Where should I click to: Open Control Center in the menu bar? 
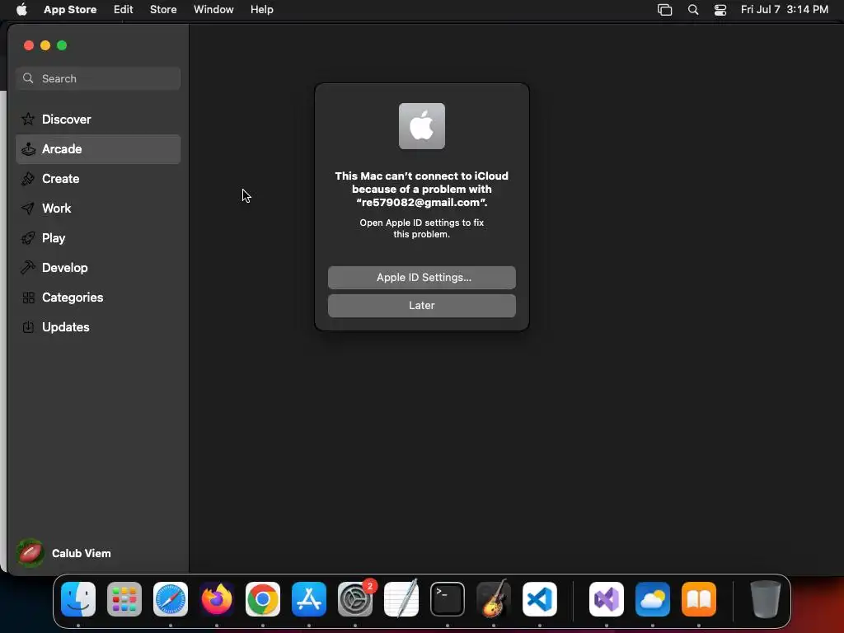[720, 10]
